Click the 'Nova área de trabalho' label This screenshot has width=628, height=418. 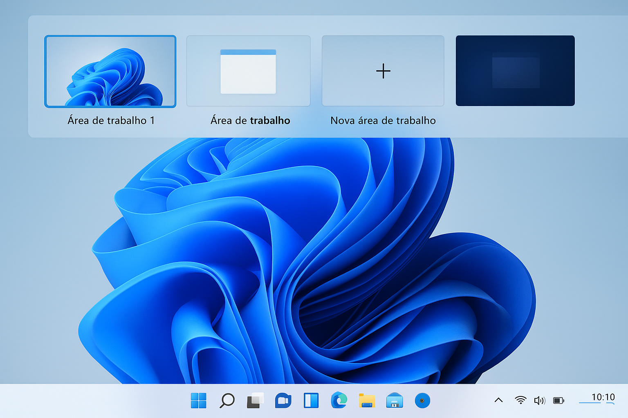click(383, 120)
